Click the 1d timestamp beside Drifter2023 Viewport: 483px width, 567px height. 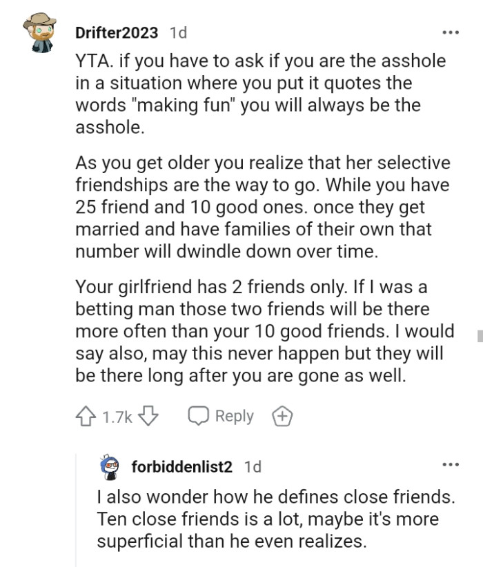pyautogui.click(x=177, y=32)
